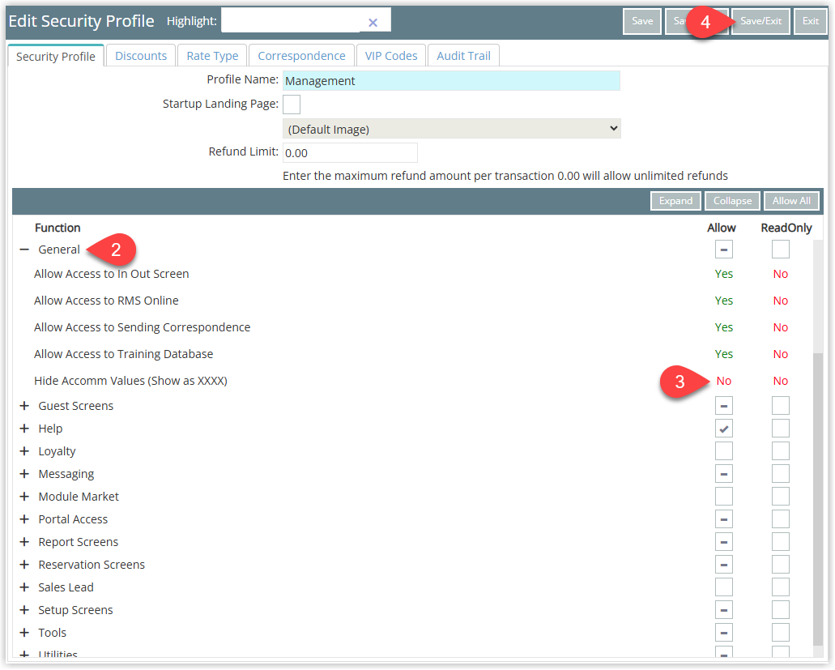Expand the Report Screens section

[x=24, y=542]
